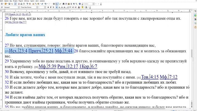
Task: Open the Сервис menu
Action: 32,1
